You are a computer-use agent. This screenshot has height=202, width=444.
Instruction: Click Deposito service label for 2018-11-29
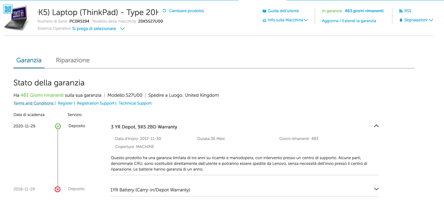click(76, 189)
